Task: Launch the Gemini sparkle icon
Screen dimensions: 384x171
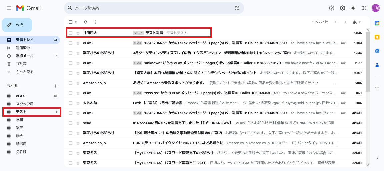Action: [x=353, y=8]
